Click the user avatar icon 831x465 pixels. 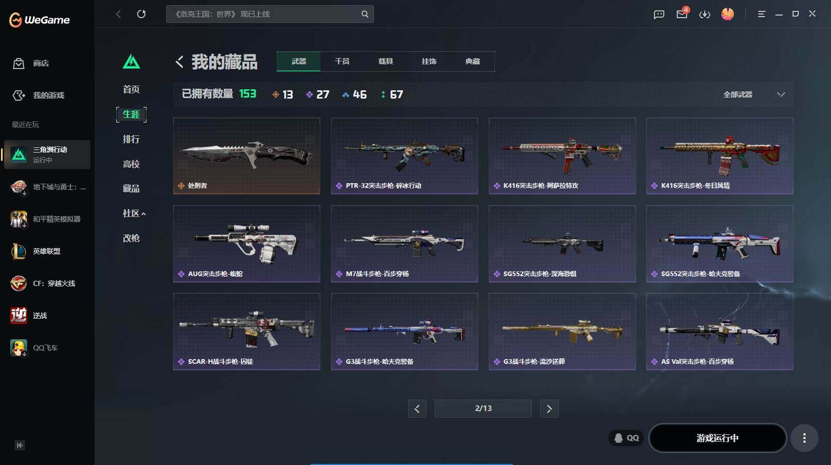tap(728, 14)
